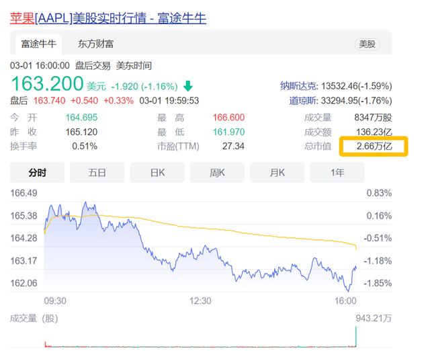Show the 月K chart view

tap(277, 173)
